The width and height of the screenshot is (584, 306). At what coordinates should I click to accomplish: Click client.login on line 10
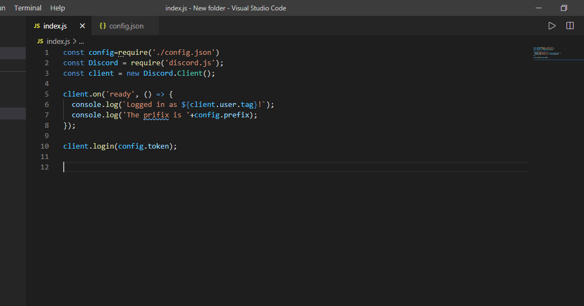coord(88,146)
